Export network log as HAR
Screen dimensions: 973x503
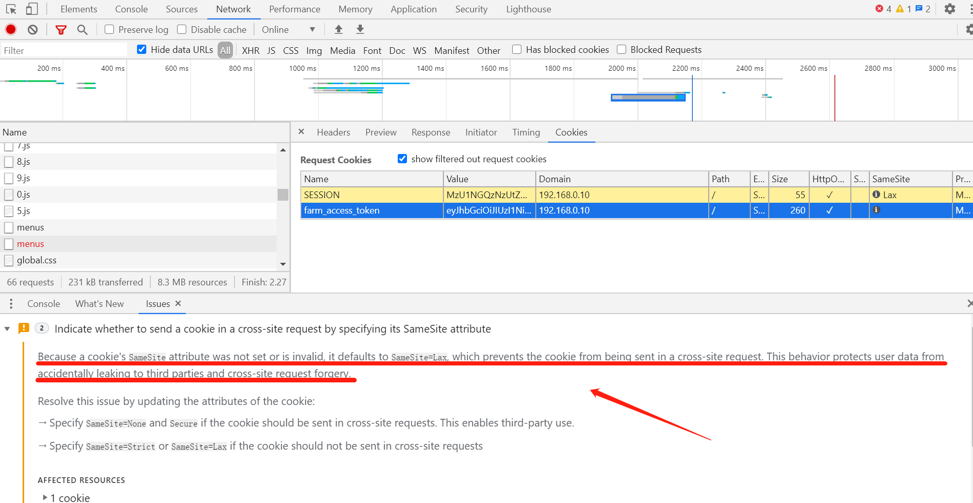pyautogui.click(x=360, y=29)
